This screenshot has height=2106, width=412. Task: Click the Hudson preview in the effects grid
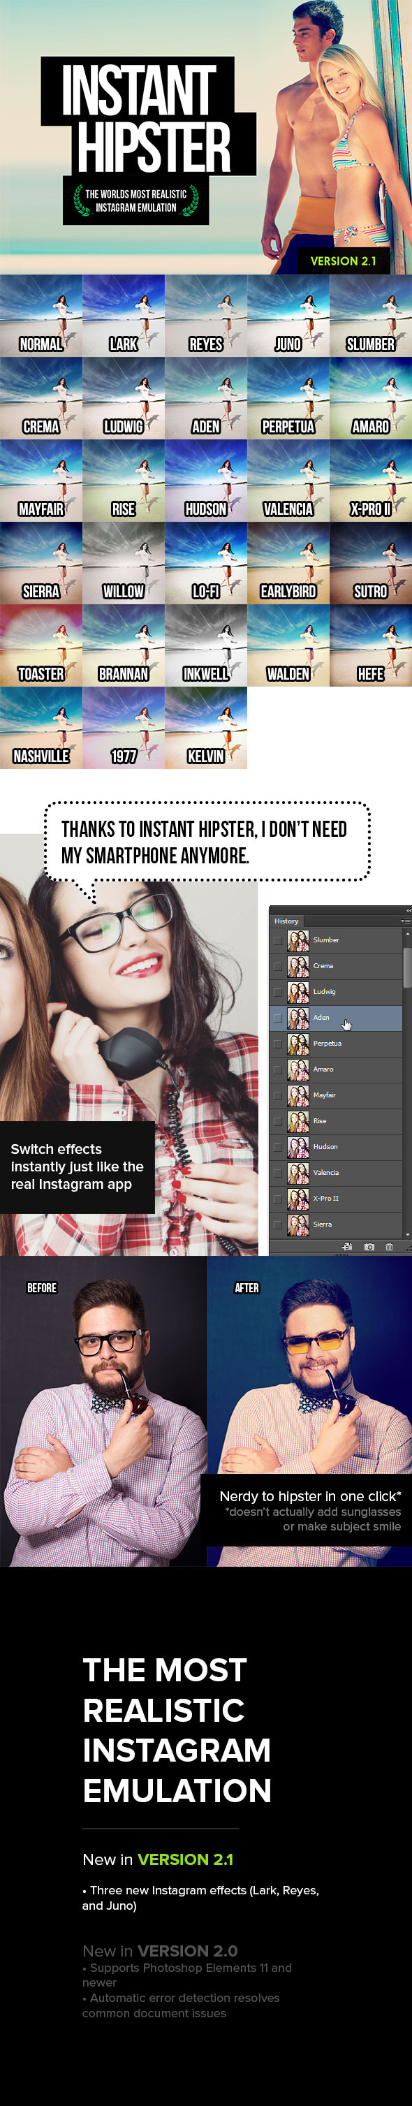tap(206, 481)
